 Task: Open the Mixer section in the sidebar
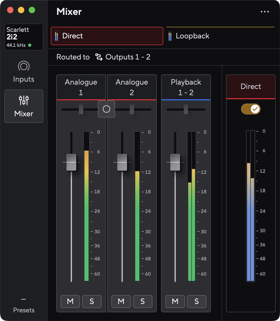point(24,106)
